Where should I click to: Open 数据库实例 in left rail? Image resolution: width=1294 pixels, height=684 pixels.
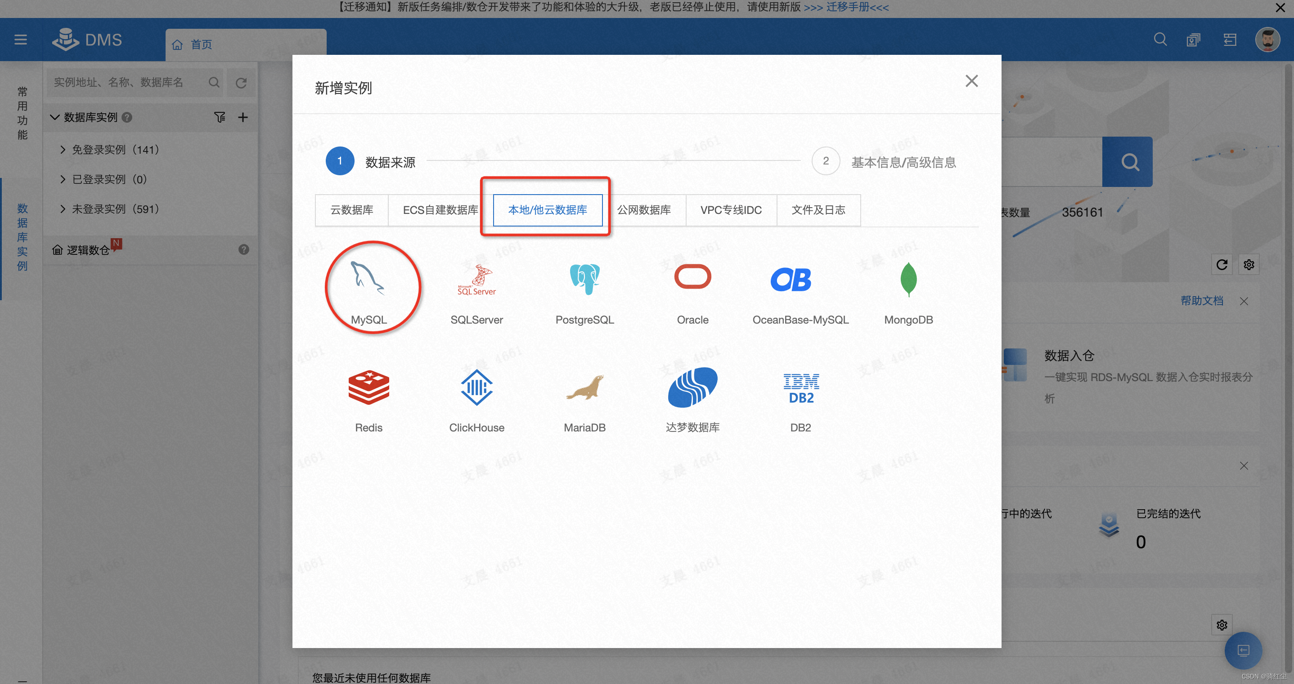click(x=22, y=236)
